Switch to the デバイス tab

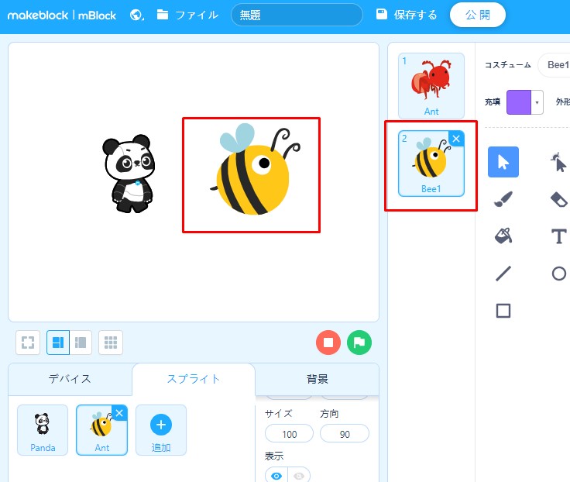pos(70,379)
